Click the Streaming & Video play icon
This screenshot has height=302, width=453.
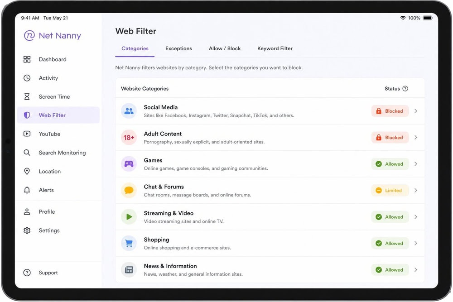tap(129, 217)
